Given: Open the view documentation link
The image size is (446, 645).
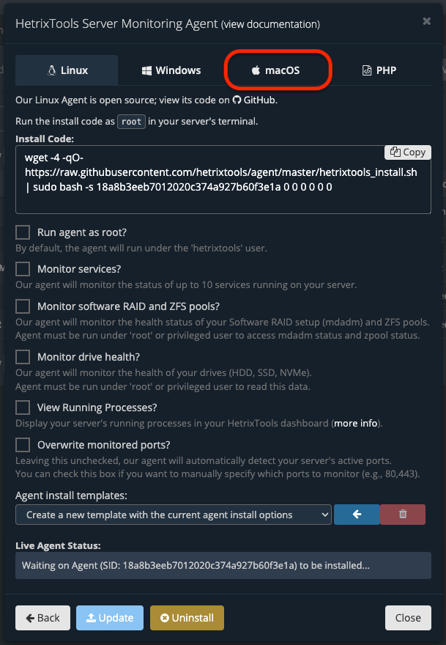Looking at the screenshot, I should (270, 24).
